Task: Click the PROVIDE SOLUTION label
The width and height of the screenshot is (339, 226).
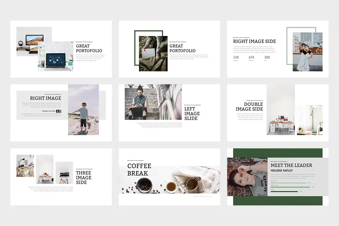Action: (49, 111)
